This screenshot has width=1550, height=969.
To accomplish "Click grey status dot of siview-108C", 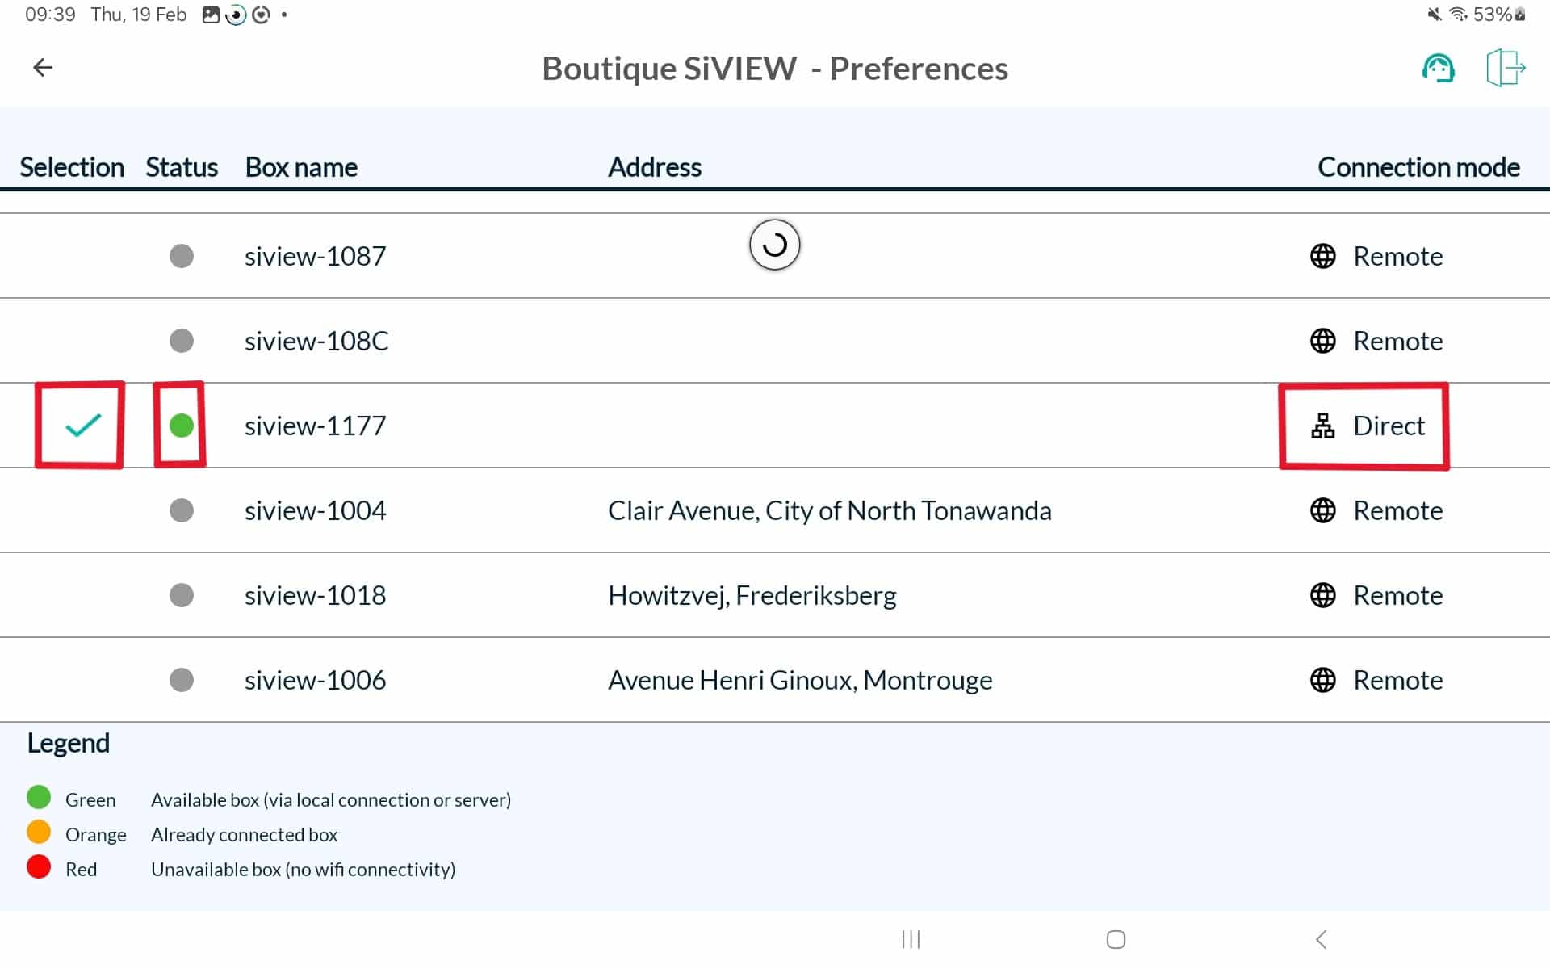I will pos(182,341).
